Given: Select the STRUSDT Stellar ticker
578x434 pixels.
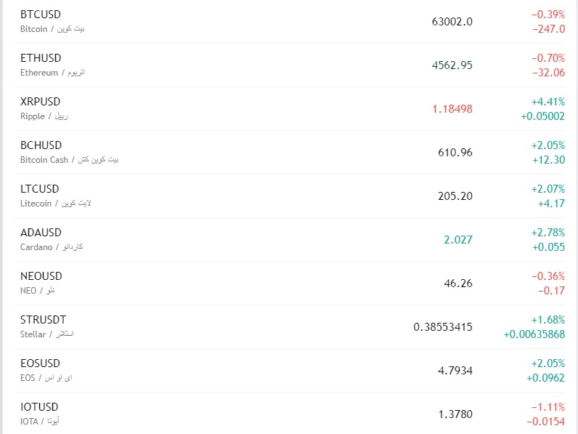Looking at the screenshot, I should (x=44, y=320).
